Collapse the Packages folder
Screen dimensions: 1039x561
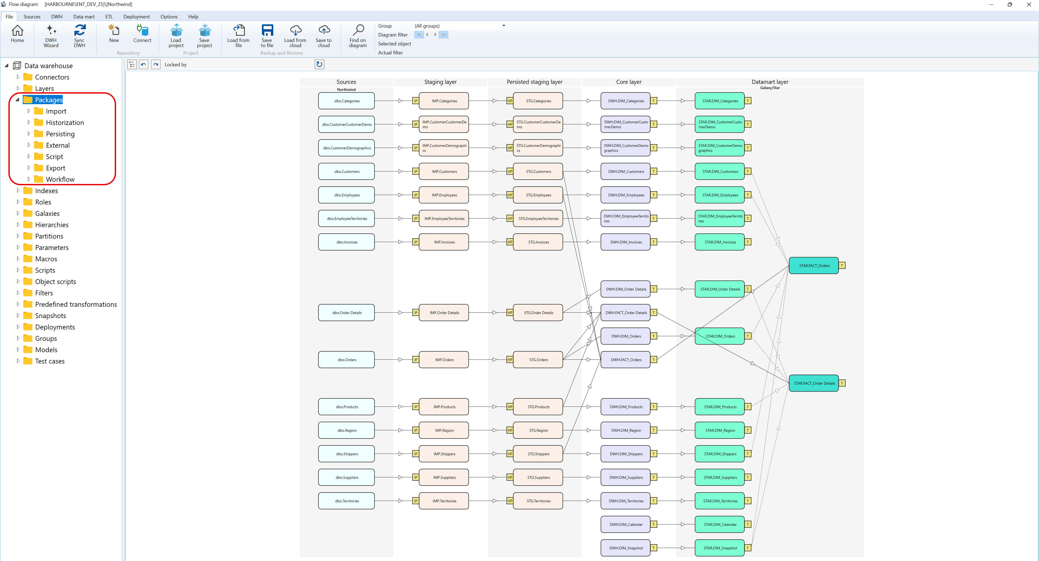click(17, 100)
